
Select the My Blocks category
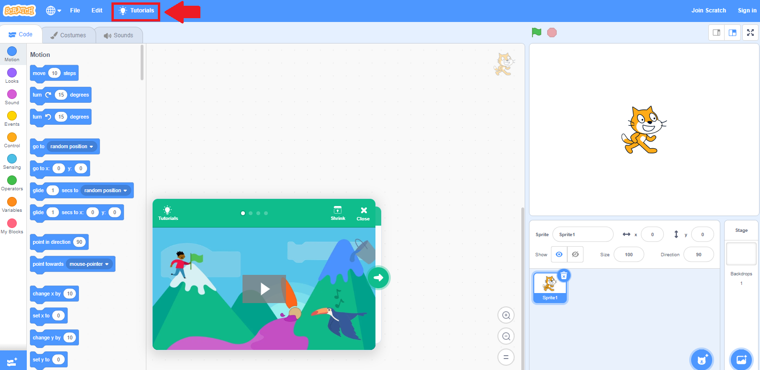12,226
